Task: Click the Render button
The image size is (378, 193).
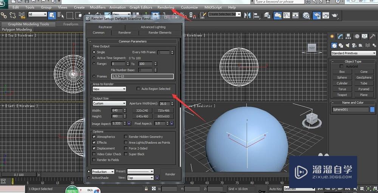Action: 170,174
